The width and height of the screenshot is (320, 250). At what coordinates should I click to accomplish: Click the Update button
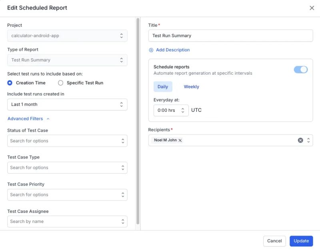pyautogui.click(x=301, y=241)
